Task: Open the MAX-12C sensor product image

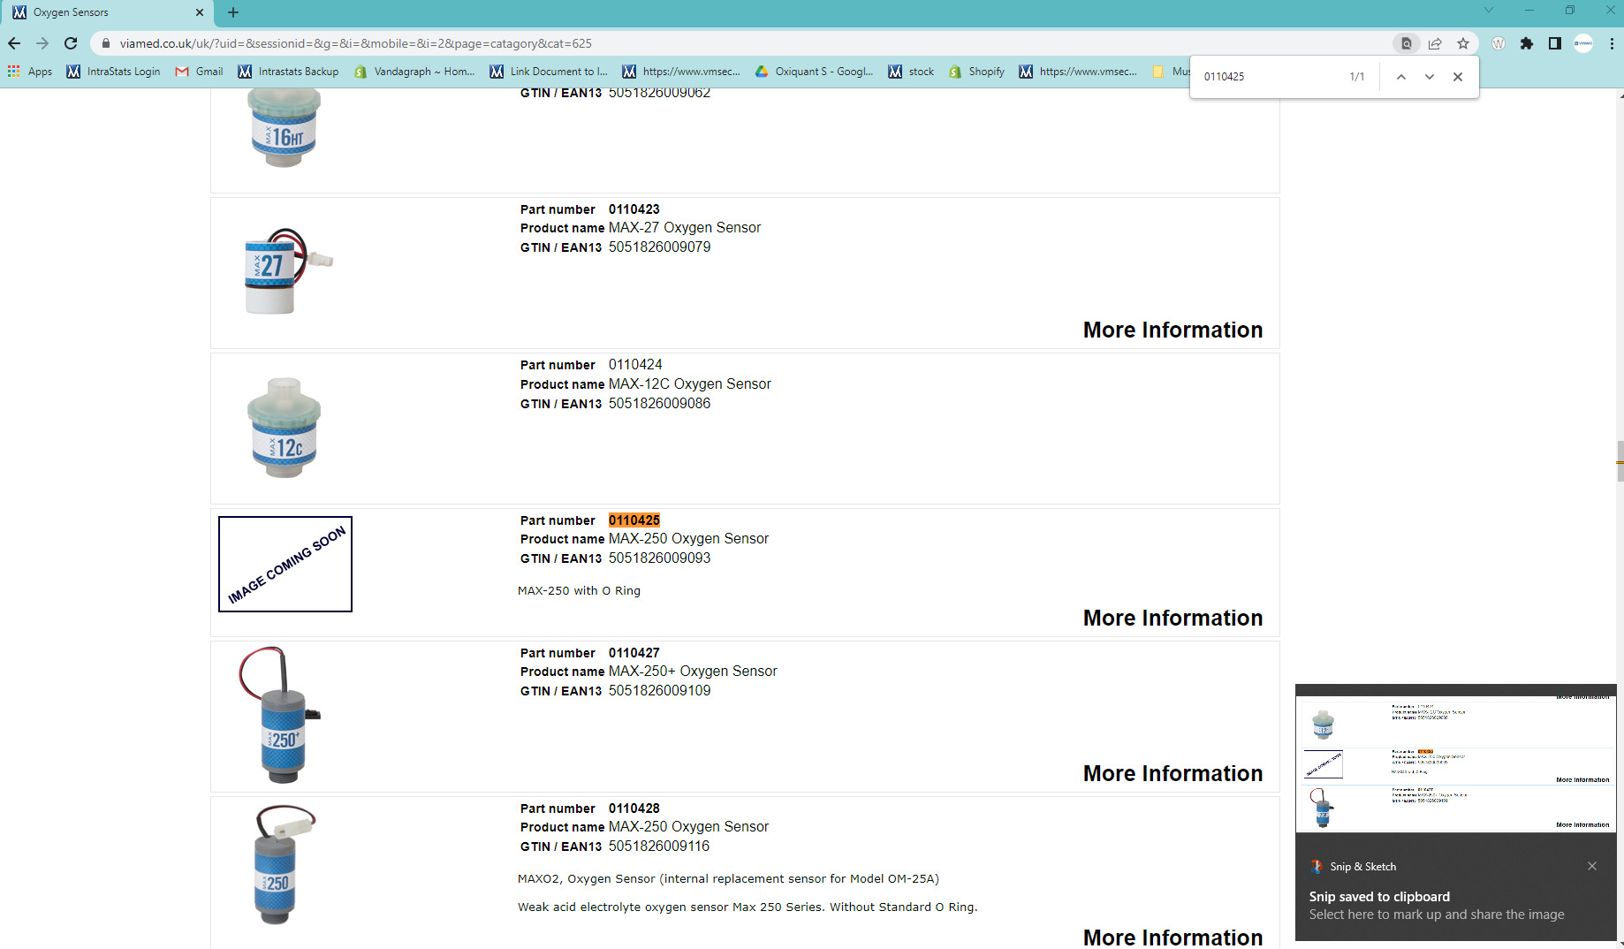Action: (285, 429)
